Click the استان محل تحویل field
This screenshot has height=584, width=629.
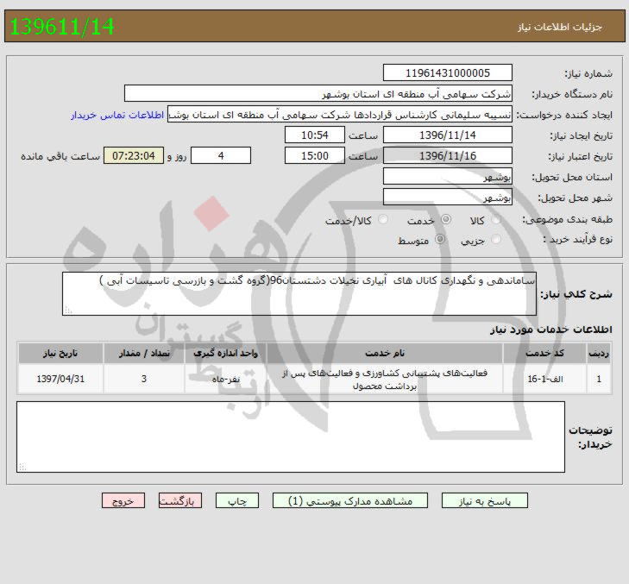coord(447,176)
